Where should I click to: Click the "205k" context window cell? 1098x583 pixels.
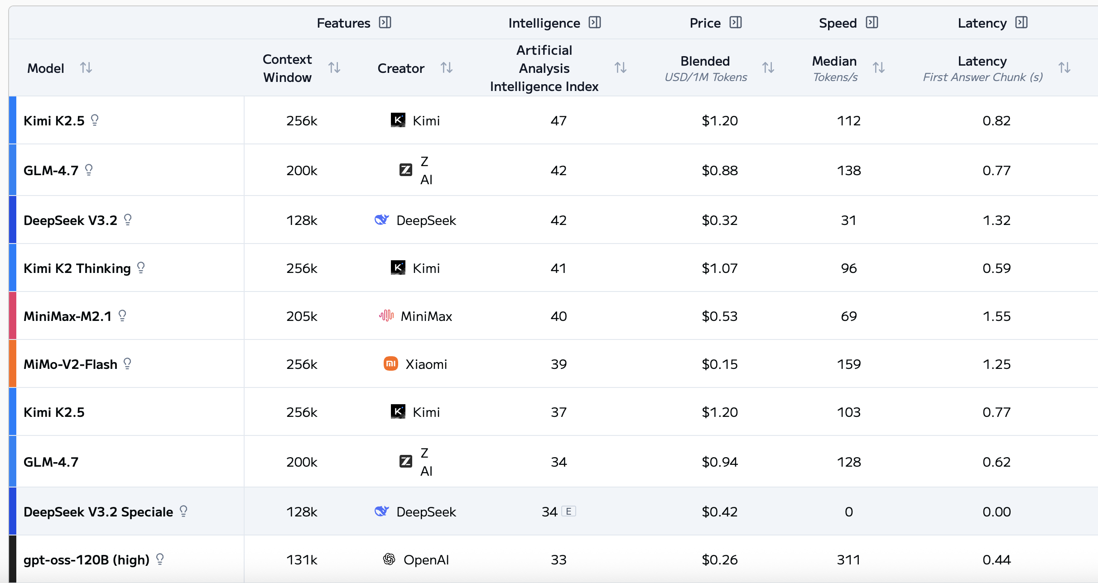click(x=302, y=316)
